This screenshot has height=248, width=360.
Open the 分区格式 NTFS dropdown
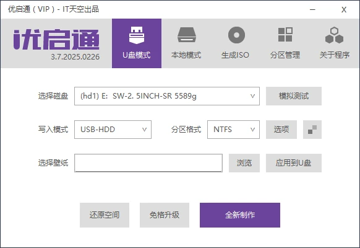[233, 130]
